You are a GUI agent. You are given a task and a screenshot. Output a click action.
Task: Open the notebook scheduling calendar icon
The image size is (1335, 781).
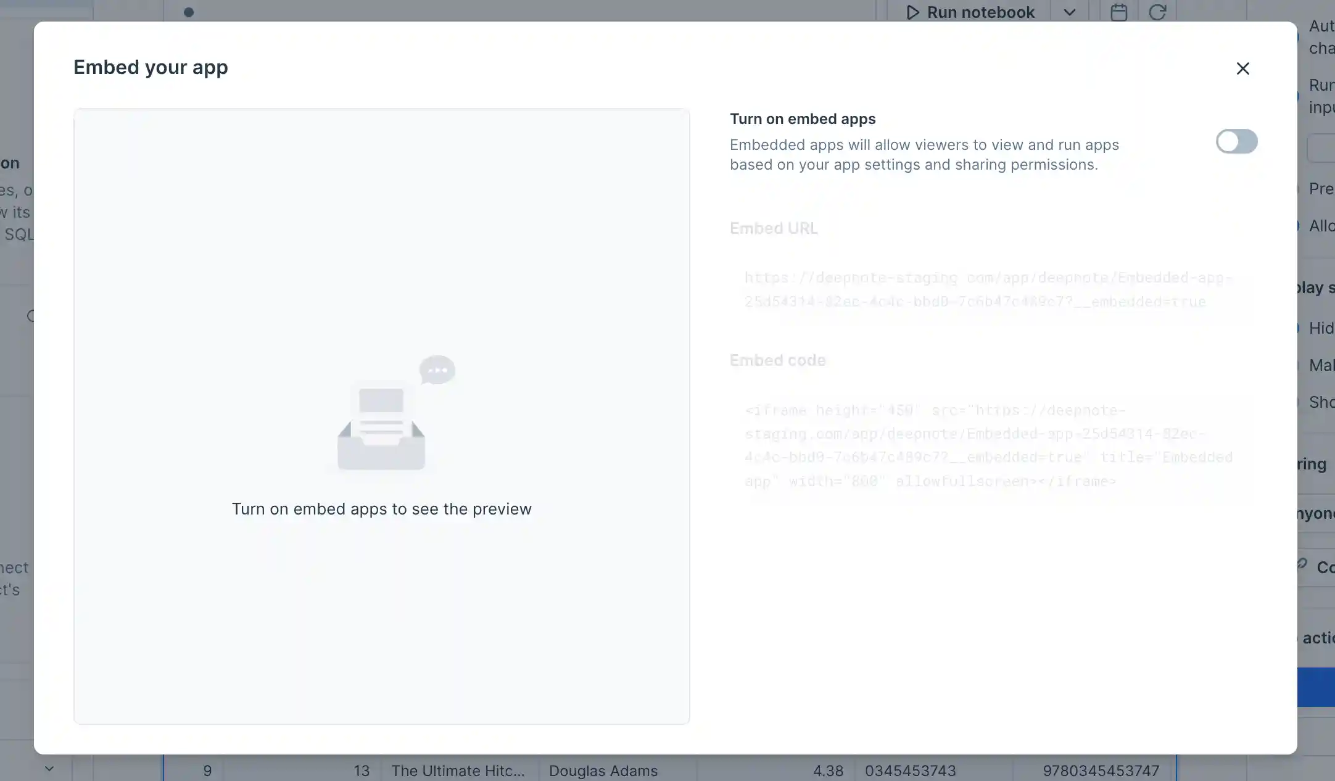tap(1120, 12)
